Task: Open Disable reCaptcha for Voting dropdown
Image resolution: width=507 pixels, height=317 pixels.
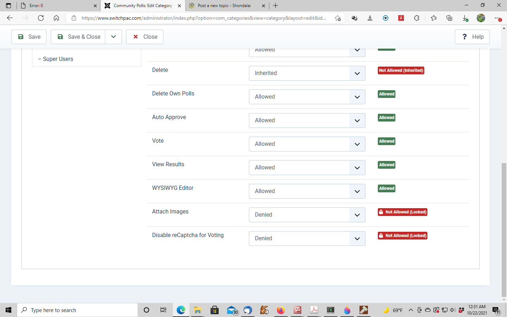Action: [307, 238]
